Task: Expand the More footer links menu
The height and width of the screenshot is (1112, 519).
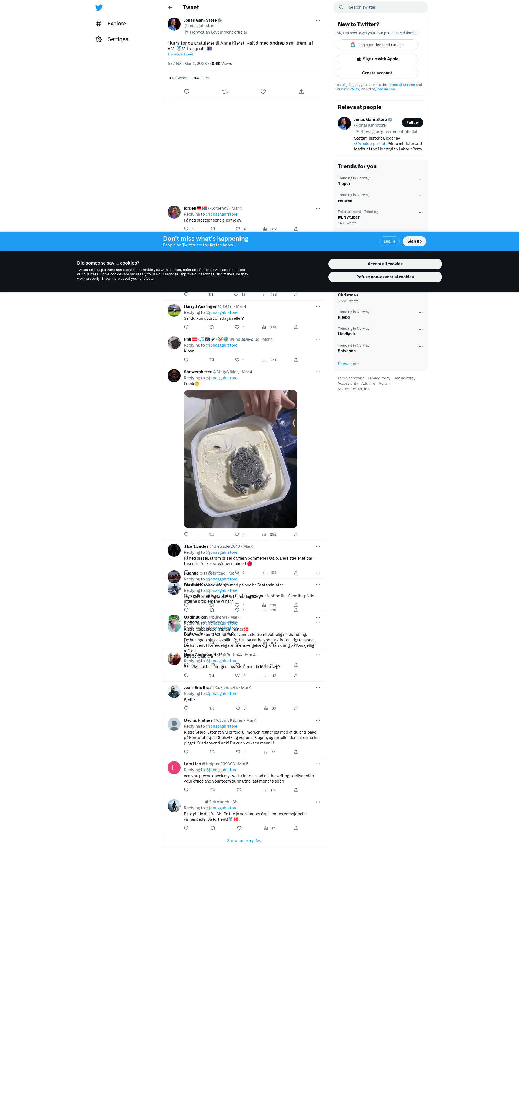Action: [x=384, y=383]
